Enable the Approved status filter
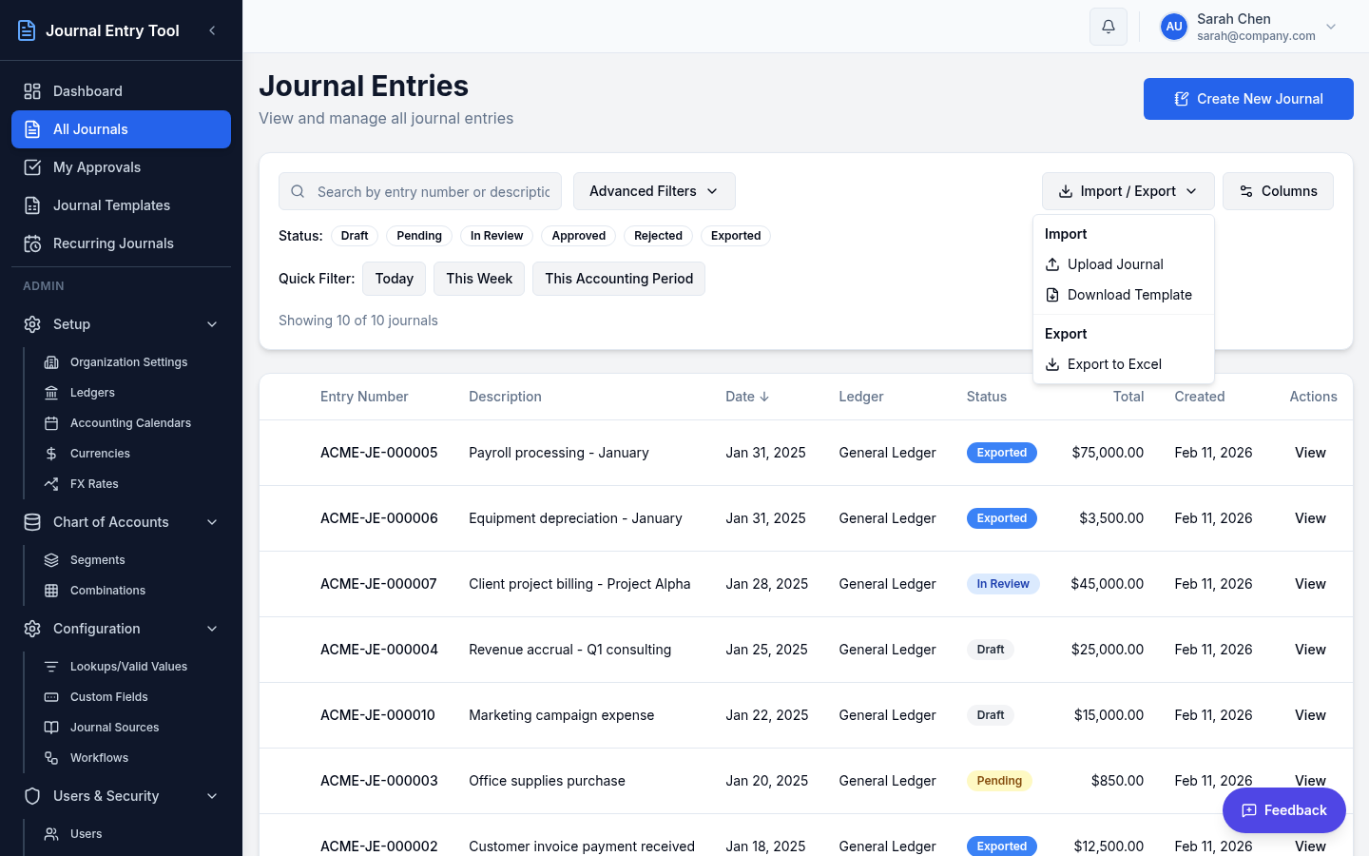The width and height of the screenshot is (1369, 856). (x=578, y=235)
